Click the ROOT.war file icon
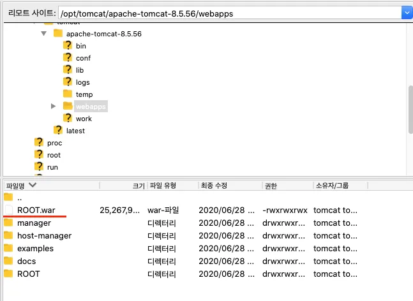Image resolution: width=413 pixels, height=301 pixels. (8, 210)
